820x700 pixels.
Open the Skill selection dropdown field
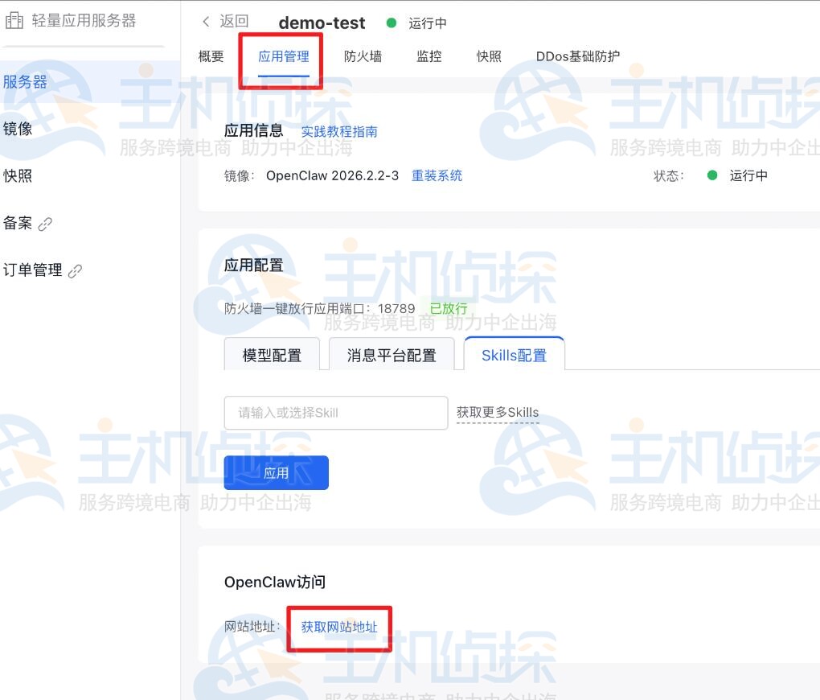[336, 412]
